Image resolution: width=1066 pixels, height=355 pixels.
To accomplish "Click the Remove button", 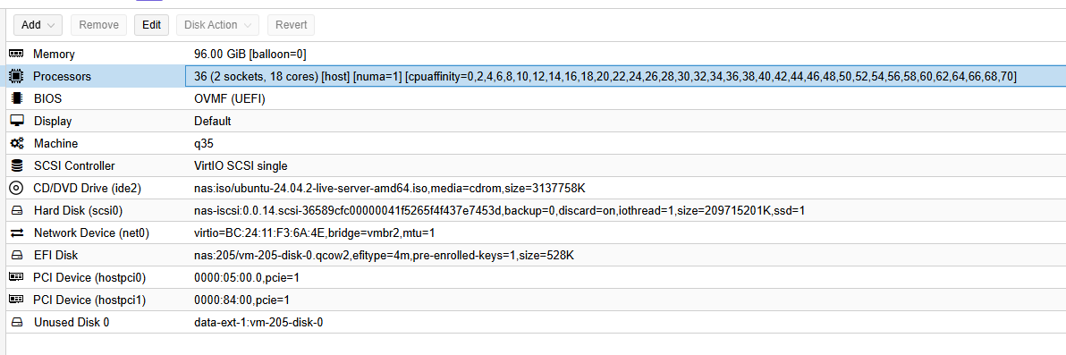I will point(98,25).
